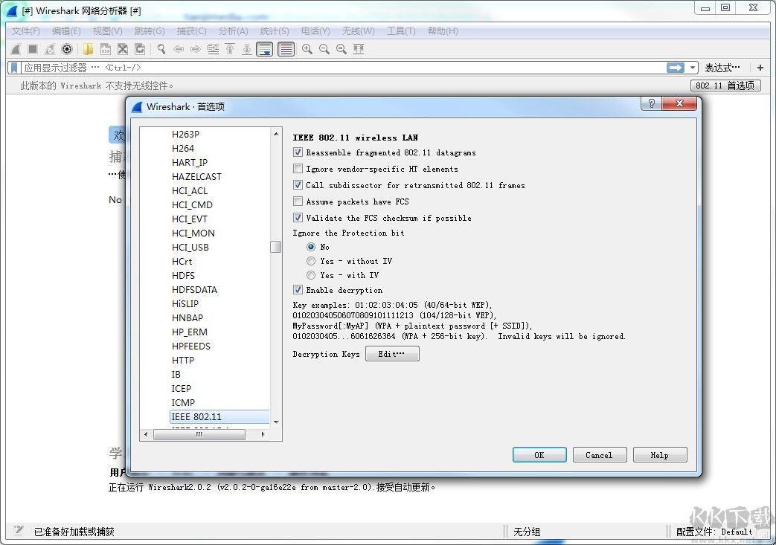This screenshot has height=545, width=776.
Task: Jump to last packet icon
Action: tap(247, 49)
